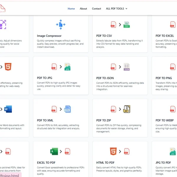Click the arrow chevron in PDF TO ZIP card
The height and width of the screenshot is (177, 177).
point(120,109)
